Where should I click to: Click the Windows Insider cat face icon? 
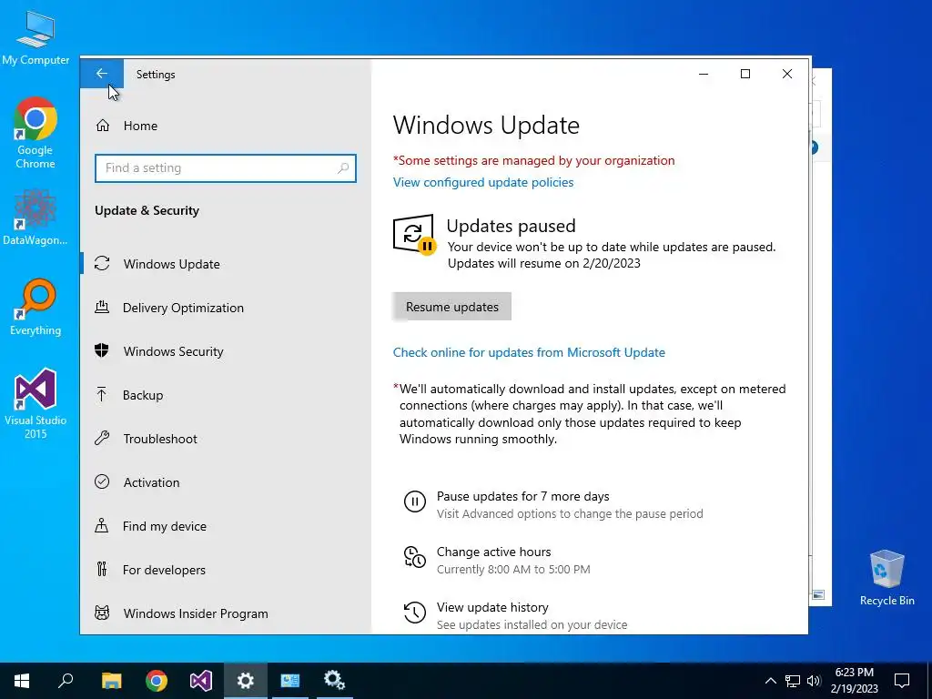coord(102,613)
